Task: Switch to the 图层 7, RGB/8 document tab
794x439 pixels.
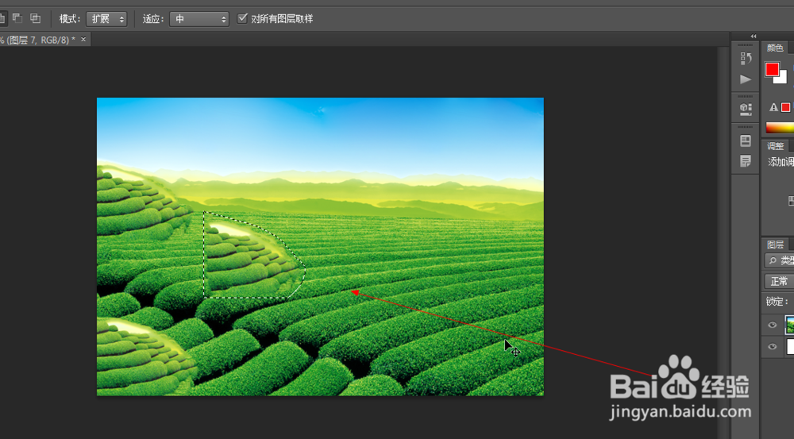Action: [x=38, y=40]
